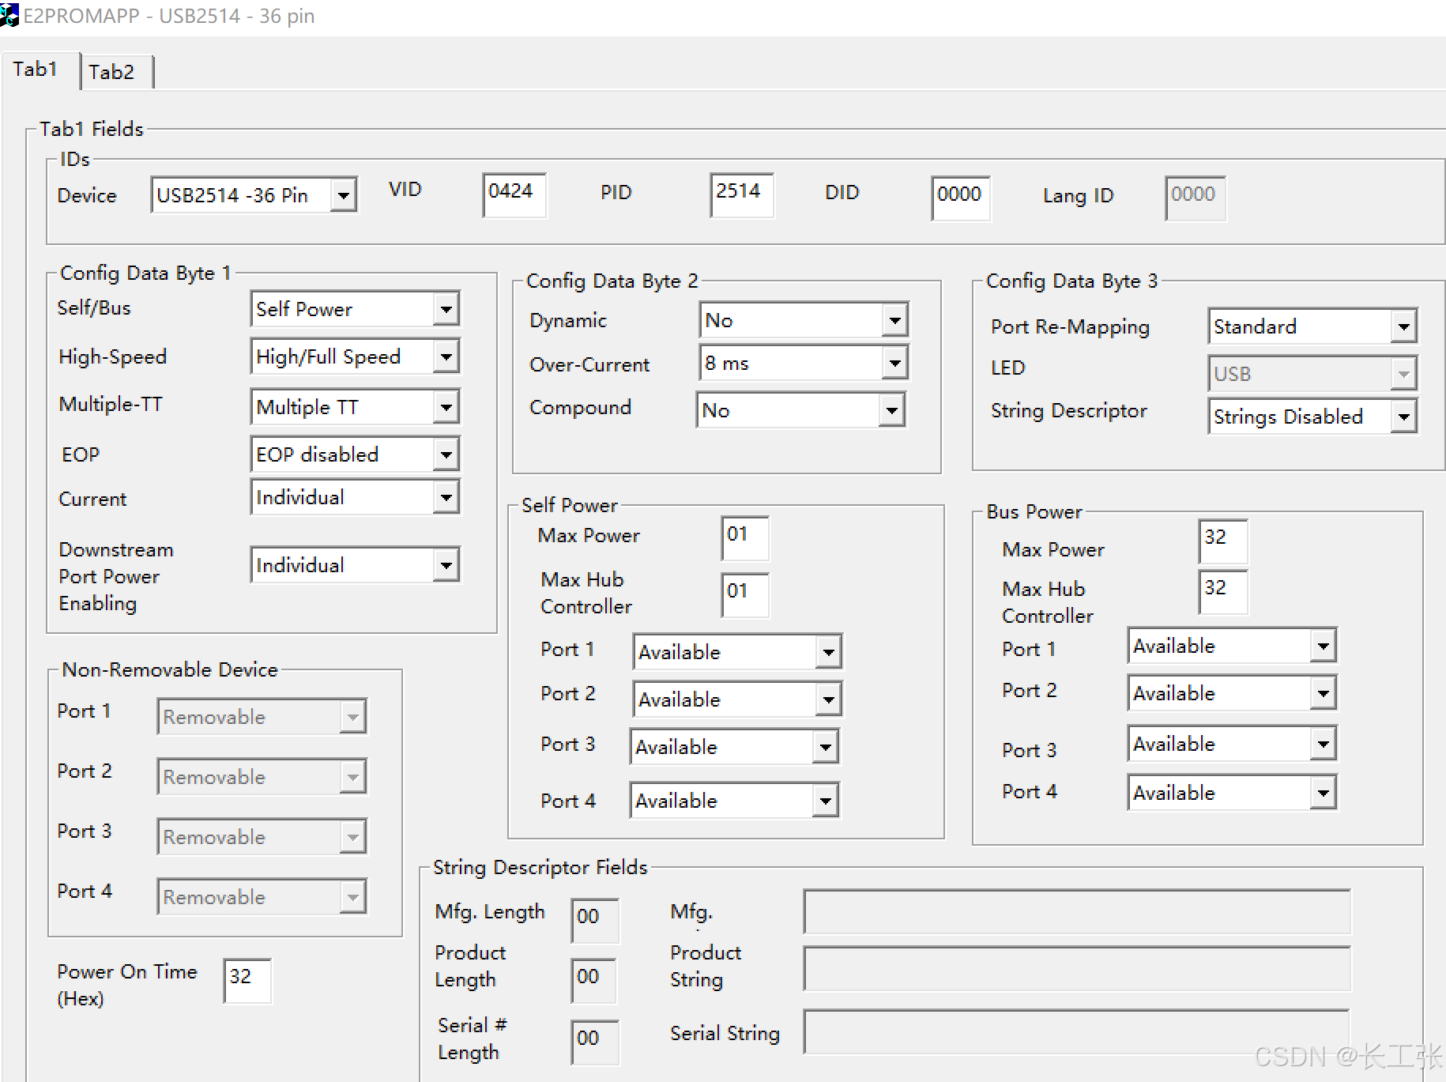This screenshot has height=1082, width=1446.
Task: Open the Port Re-Mapping dropdown
Action: (x=1312, y=326)
